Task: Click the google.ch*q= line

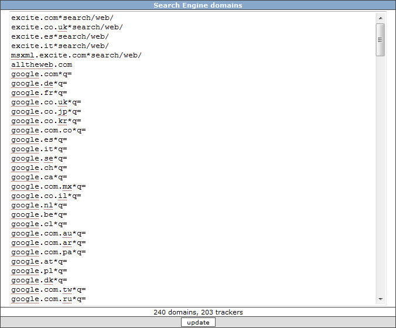Action: click(x=39, y=168)
